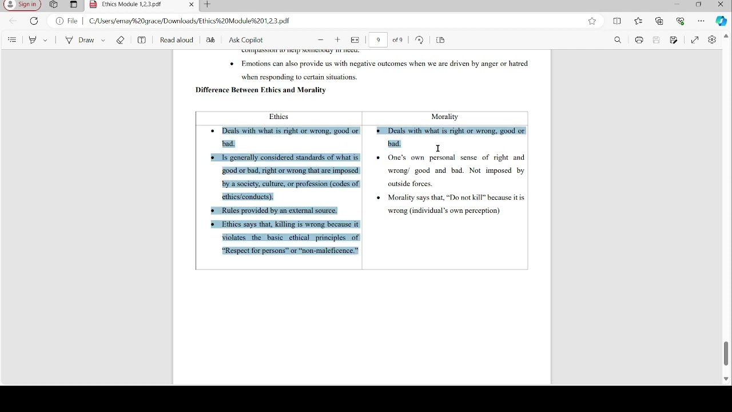Open Find in PDF search
Screen dimensions: 732x412
pos(618,40)
